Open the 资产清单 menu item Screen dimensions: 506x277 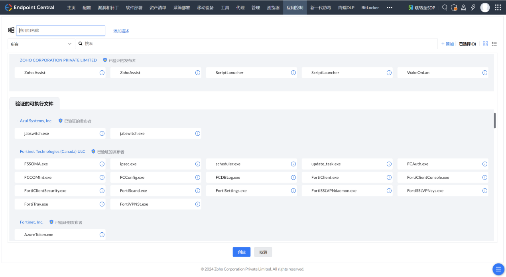pos(158,8)
